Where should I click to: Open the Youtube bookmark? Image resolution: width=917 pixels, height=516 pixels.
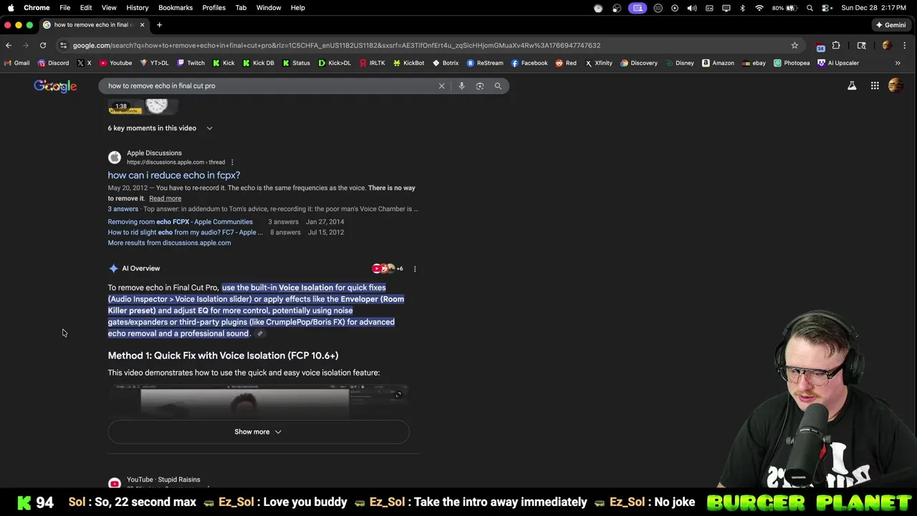(115, 63)
